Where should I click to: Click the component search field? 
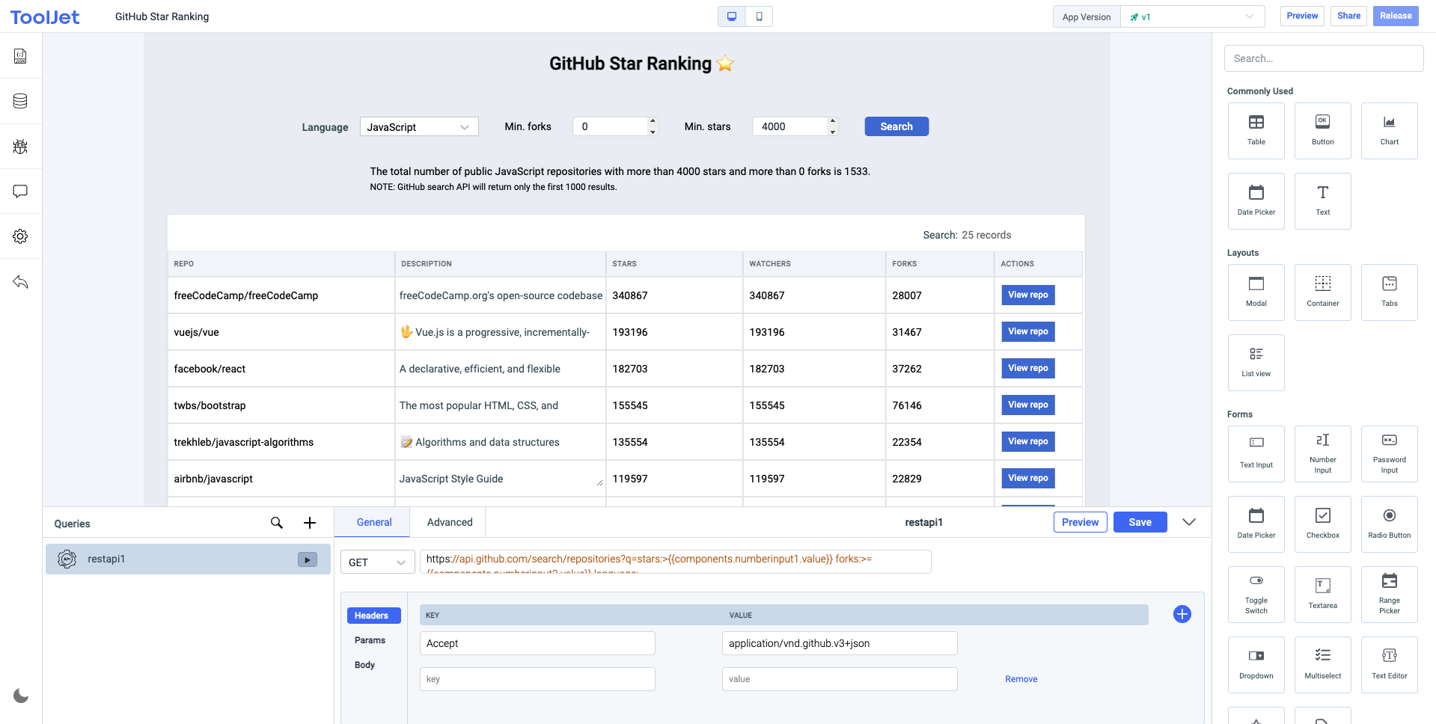click(x=1323, y=58)
